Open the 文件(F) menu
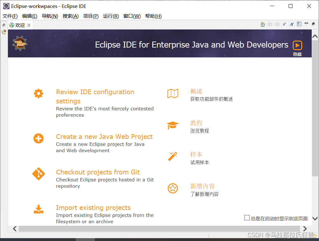The image size is (319, 241). tap(10, 16)
